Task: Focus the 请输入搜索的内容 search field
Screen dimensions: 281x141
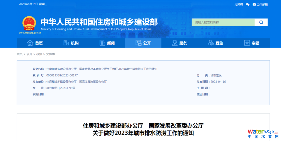Action: pyautogui.click(x=223, y=22)
